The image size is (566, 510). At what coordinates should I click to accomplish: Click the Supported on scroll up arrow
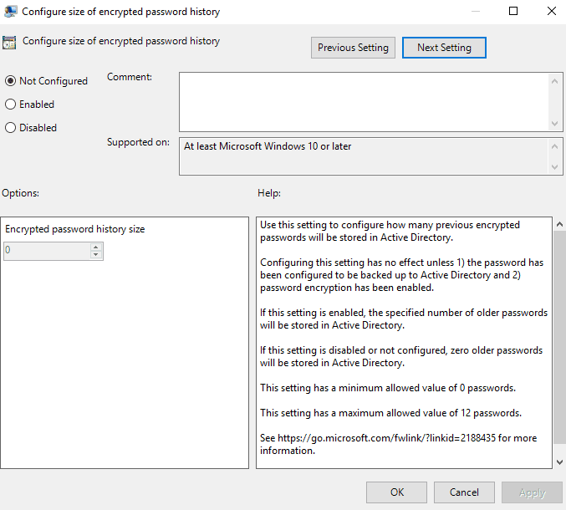pos(556,145)
